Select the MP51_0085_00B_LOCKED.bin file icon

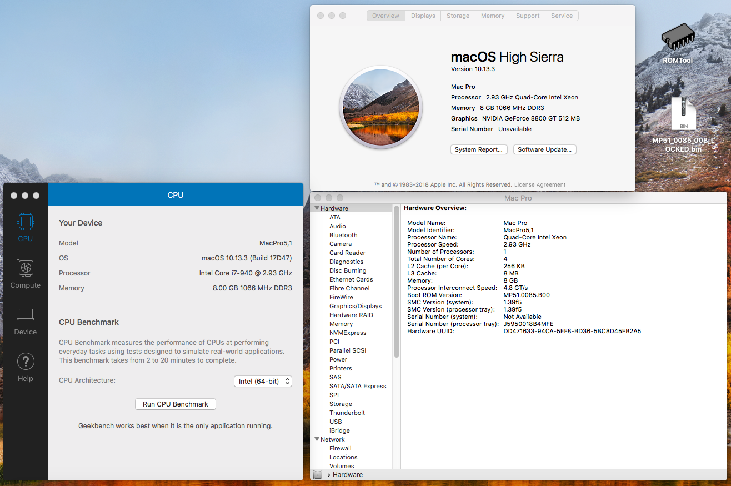[684, 114]
